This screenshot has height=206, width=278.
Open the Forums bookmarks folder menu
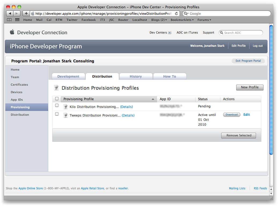(x=204, y=20)
